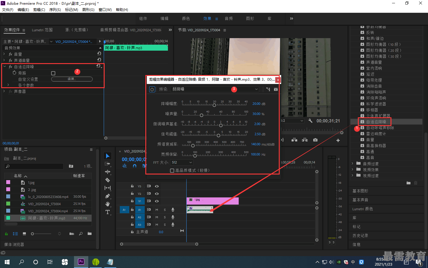Toggle V1 track output eye

point(157,201)
